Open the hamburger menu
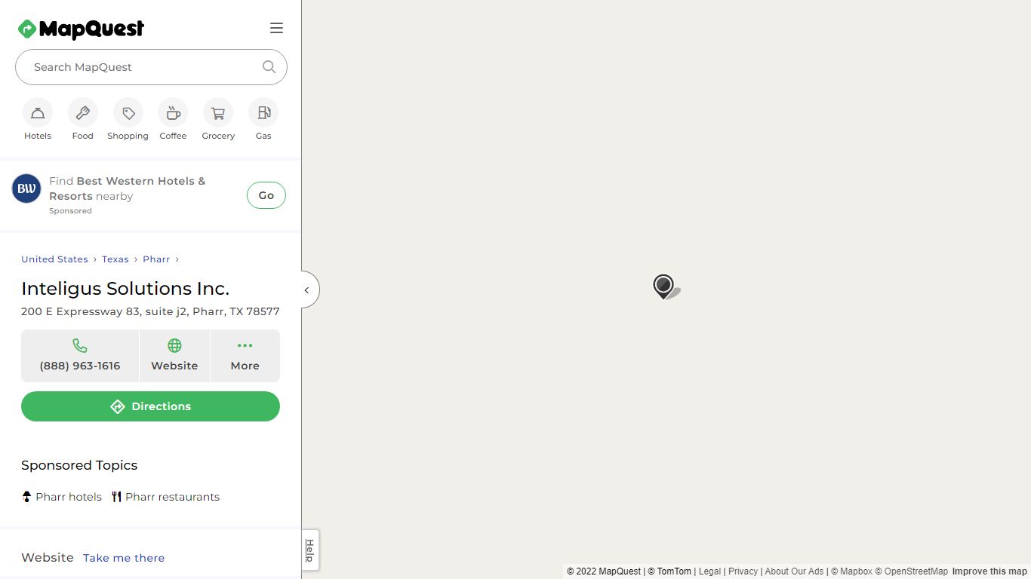The width and height of the screenshot is (1031, 579). pyautogui.click(x=276, y=28)
